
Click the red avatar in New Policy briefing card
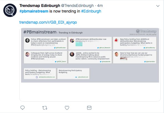116,40
